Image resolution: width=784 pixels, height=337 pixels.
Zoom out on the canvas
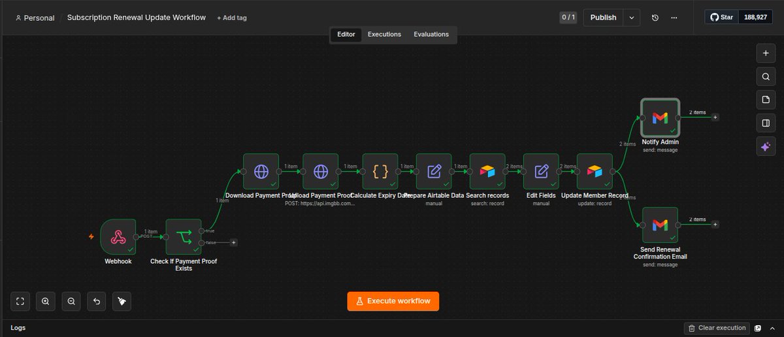[71, 301]
